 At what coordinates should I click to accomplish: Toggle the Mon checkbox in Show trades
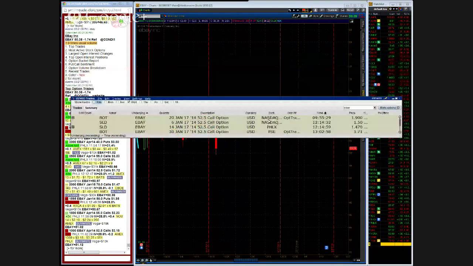106,102
